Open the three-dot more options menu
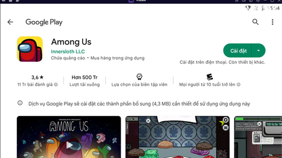 [x=272, y=22]
